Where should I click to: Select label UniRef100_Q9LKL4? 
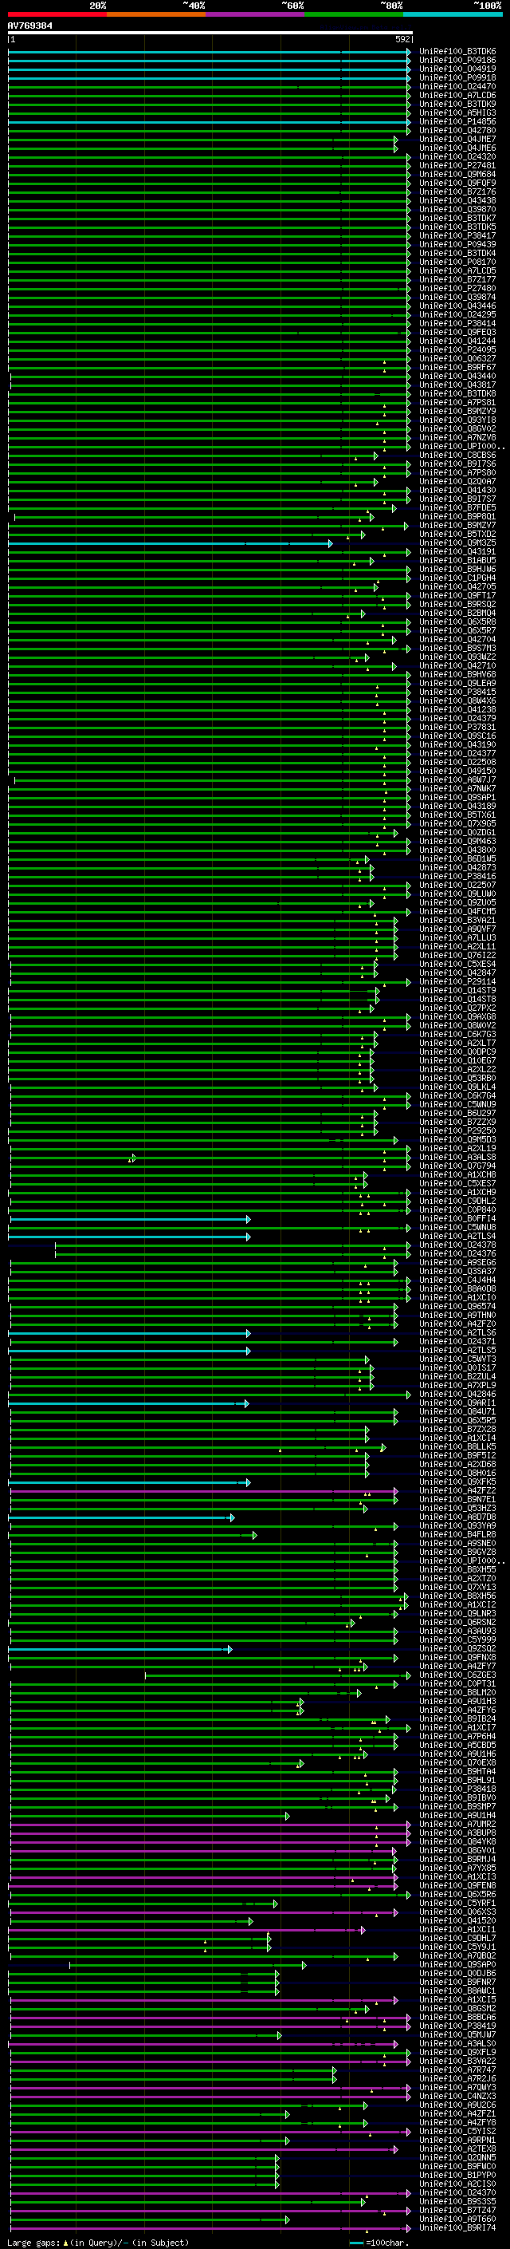[457, 1087]
